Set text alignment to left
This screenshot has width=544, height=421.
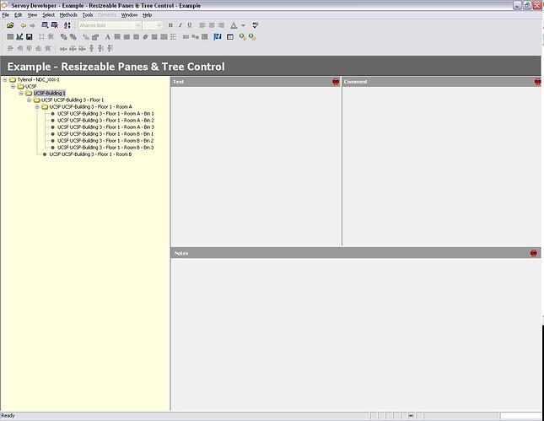click(202, 25)
